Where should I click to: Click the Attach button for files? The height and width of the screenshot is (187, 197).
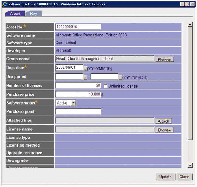[163, 121]
